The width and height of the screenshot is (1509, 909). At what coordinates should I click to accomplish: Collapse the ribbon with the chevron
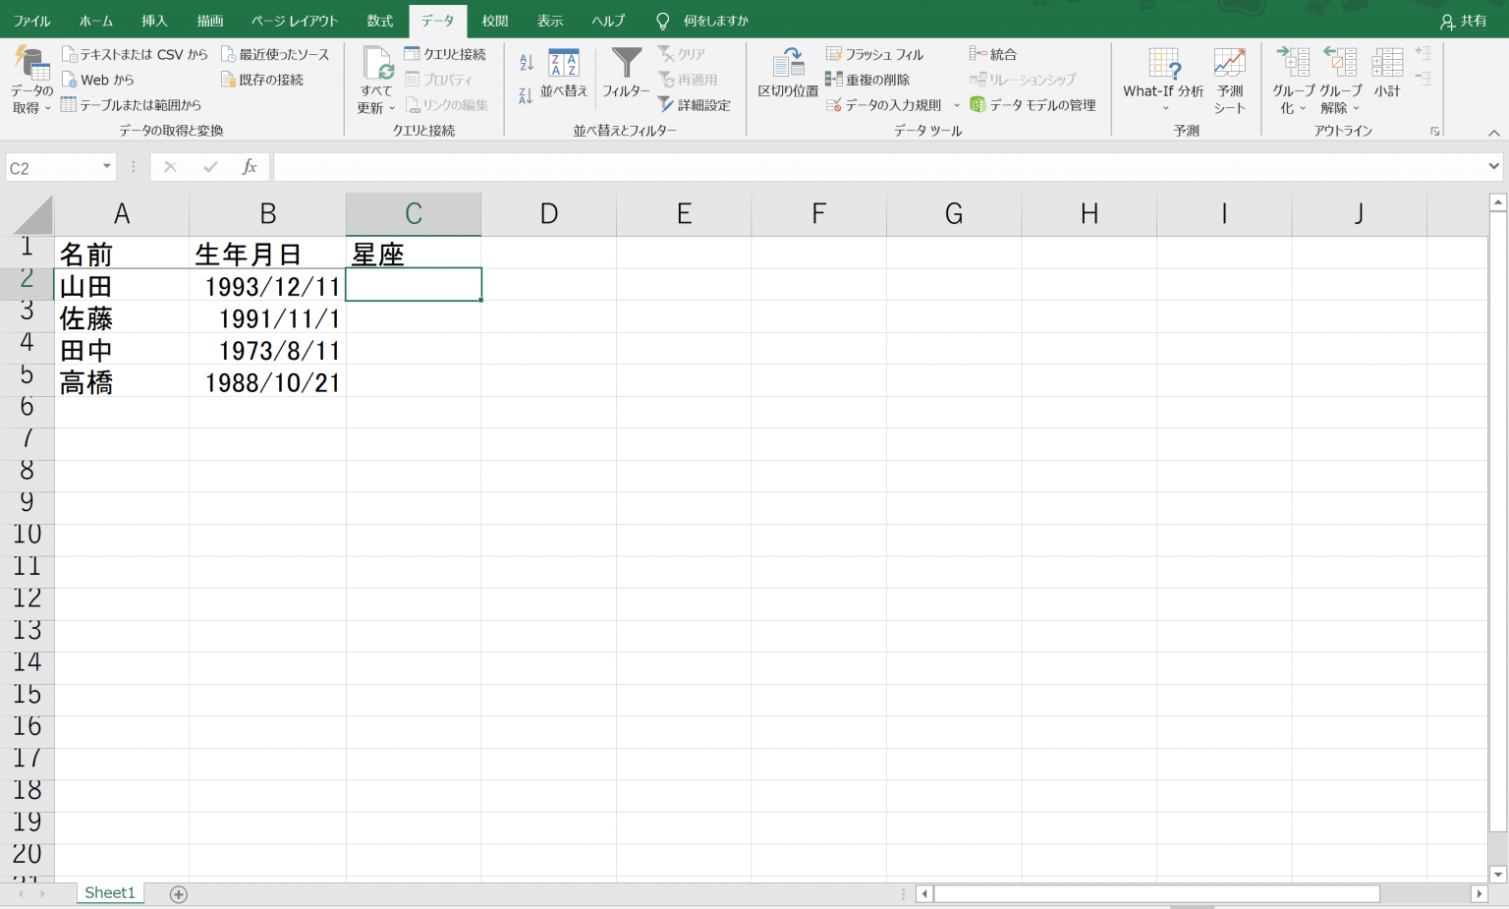pyautogui.click(x=1494, y=132)
